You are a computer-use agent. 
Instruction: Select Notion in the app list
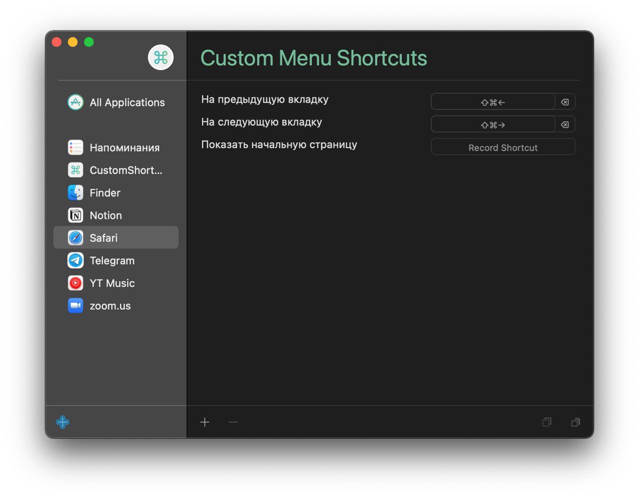(116, 216)
